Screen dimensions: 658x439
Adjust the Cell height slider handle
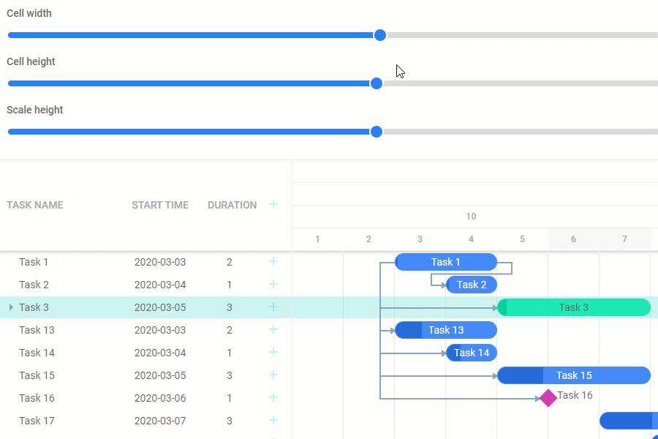(377, 83)
